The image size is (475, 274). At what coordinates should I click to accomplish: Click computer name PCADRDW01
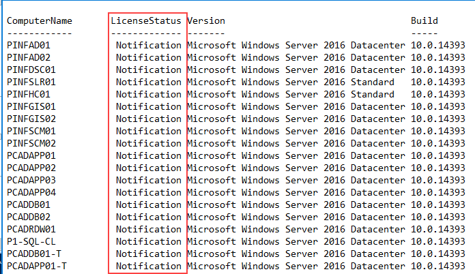click(31, 229)
